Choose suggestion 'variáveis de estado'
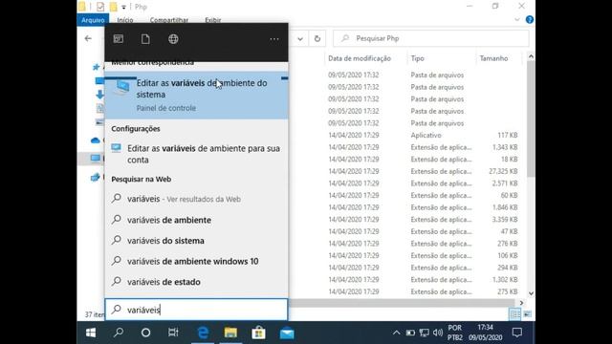 197,282
